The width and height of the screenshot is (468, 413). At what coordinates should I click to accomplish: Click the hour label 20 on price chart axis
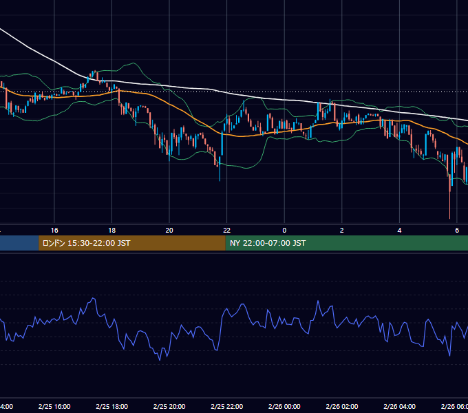coord(169,231)
